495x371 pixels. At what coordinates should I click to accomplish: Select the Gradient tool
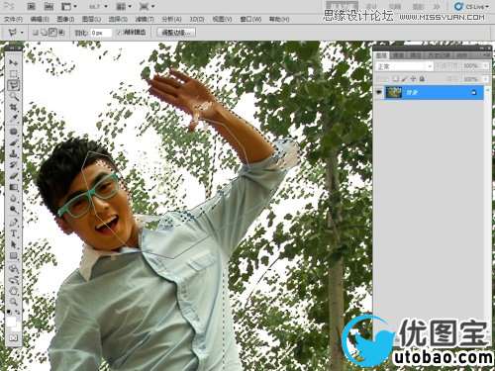click(13, 187)
